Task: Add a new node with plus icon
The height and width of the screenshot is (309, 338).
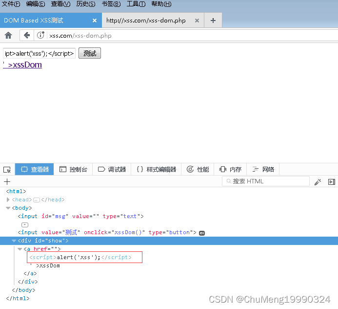Action: tap(7, 181)
